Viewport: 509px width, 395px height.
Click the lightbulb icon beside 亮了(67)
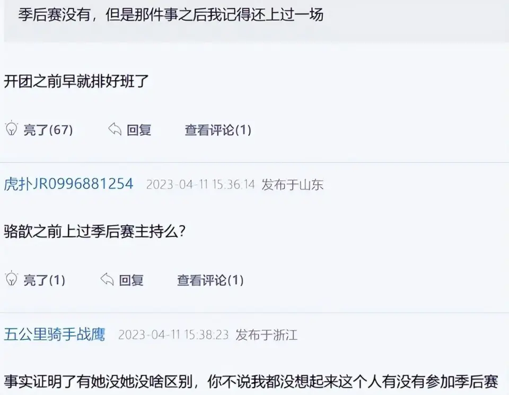11,128
